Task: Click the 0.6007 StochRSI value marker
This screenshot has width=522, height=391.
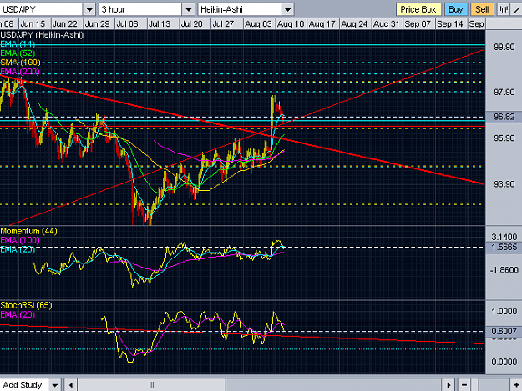Action: point(504,331)
